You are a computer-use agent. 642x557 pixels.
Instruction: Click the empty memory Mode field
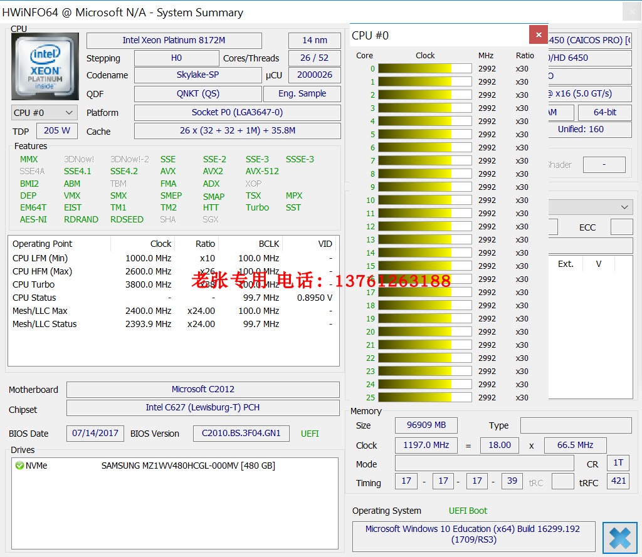(x=485, y=463)
